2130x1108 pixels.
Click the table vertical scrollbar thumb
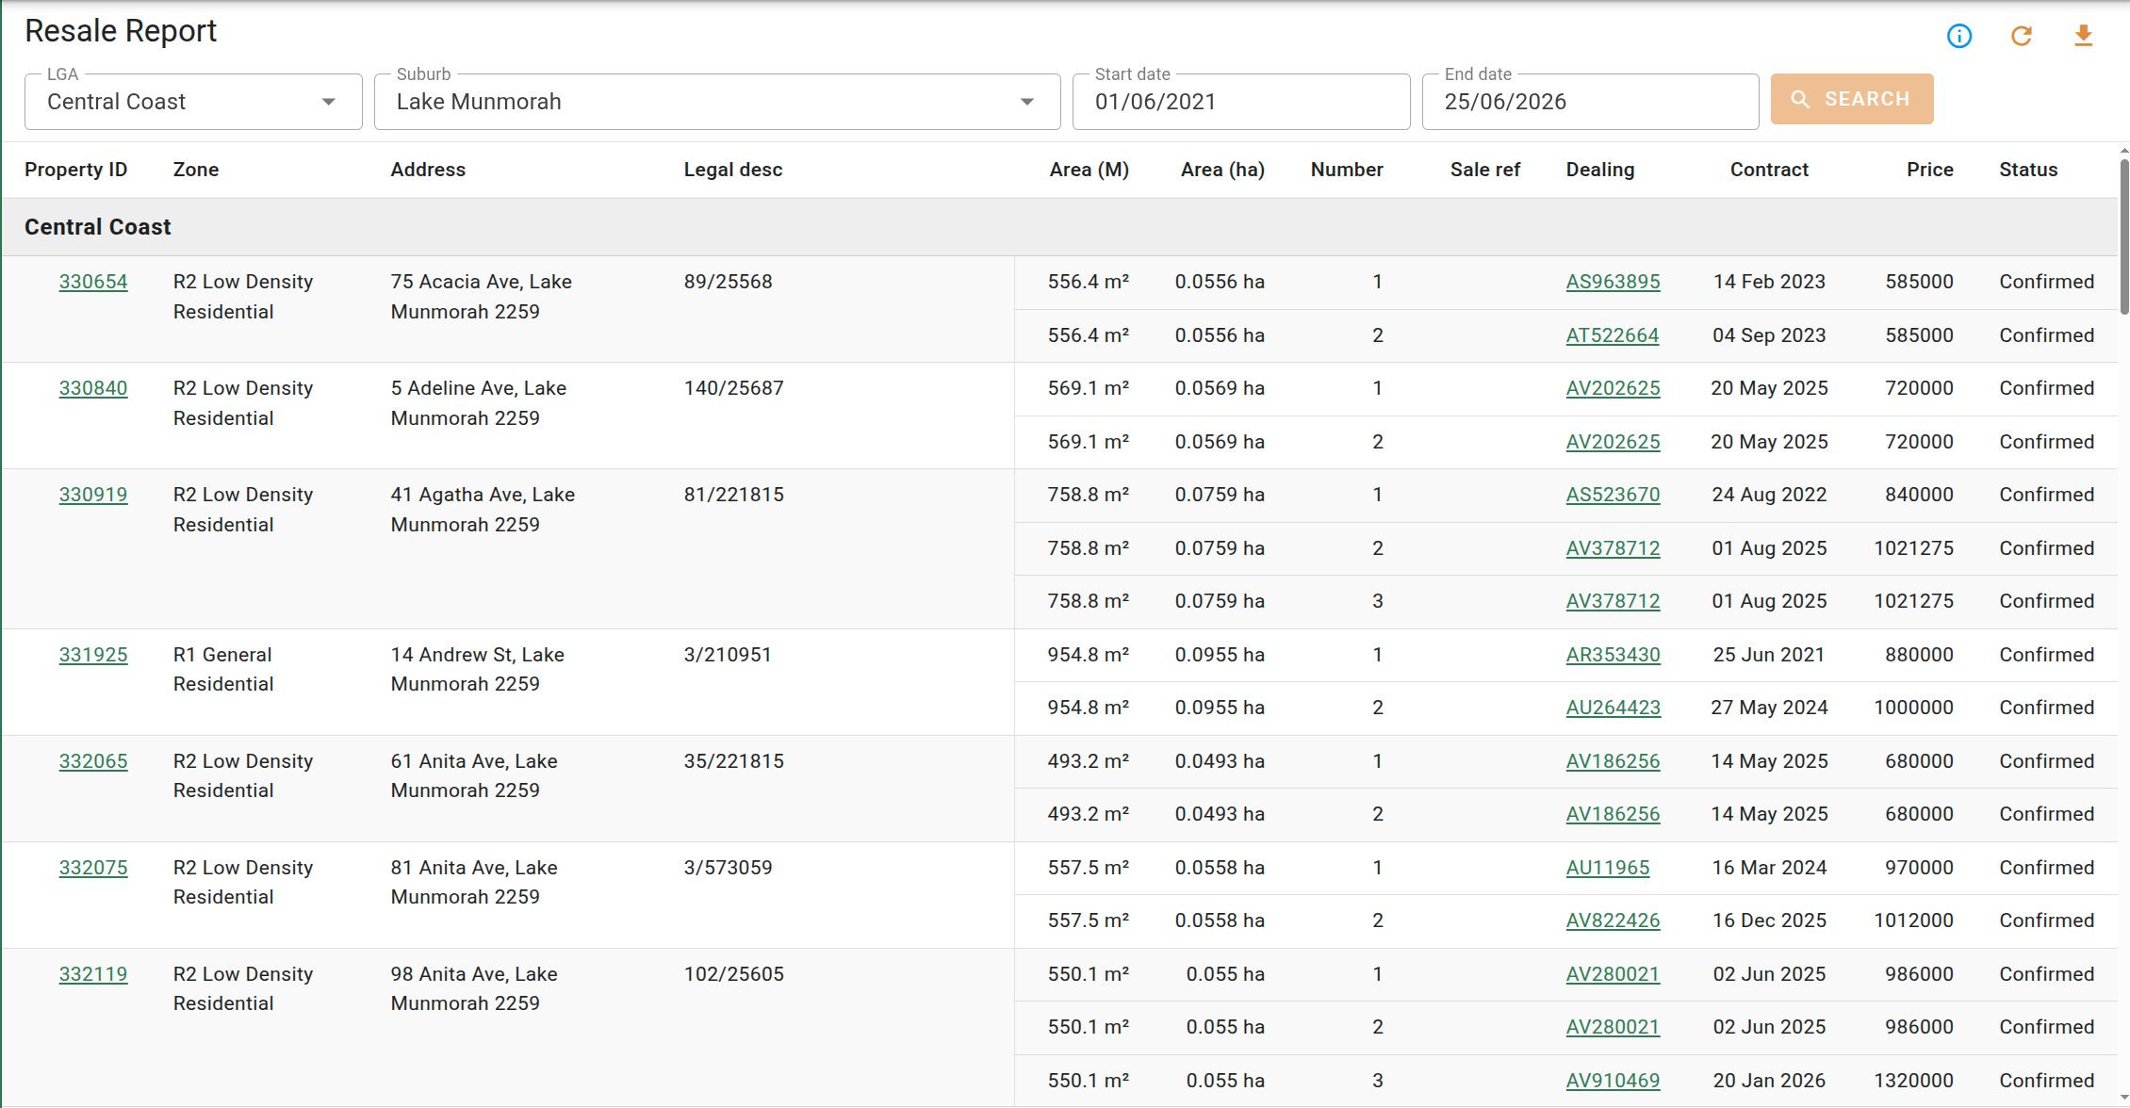(2124, 237)
